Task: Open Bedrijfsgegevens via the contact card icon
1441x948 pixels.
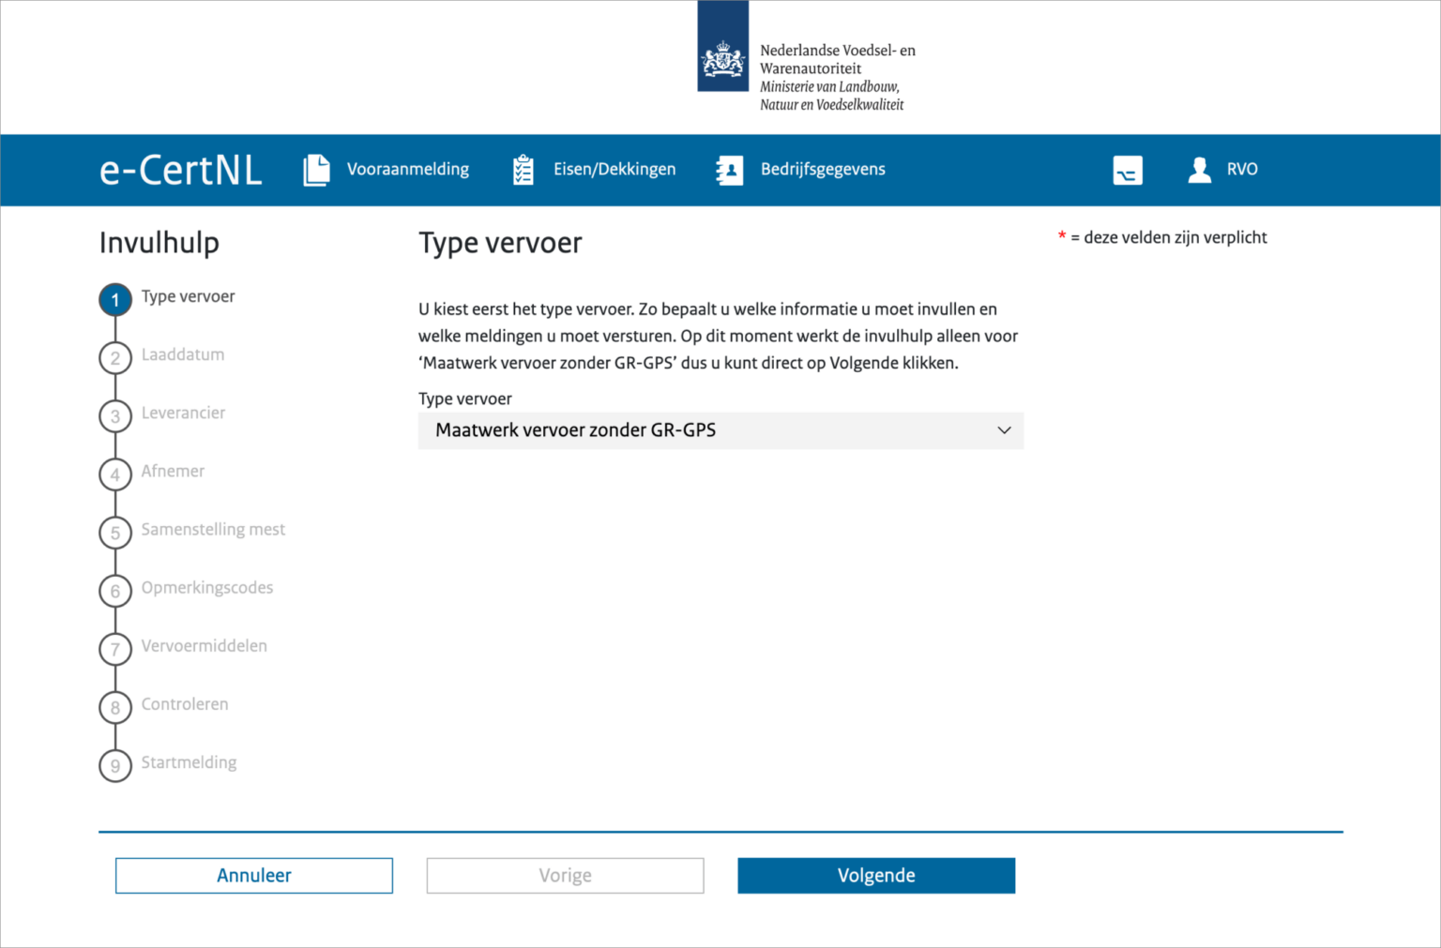Action: click(x=729, y=170)
